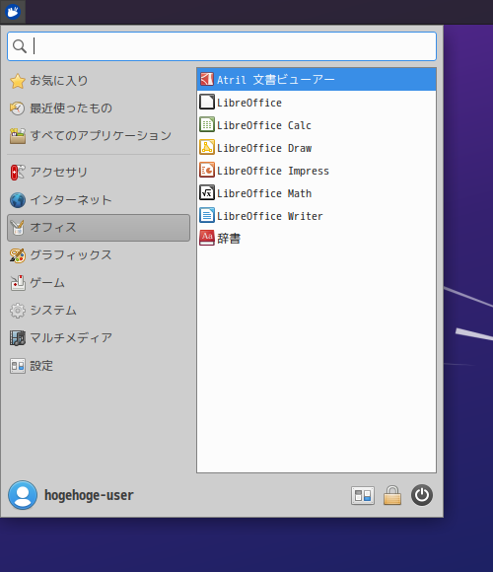Start LibreOffice Draw
493x572 pixels.
317,148
